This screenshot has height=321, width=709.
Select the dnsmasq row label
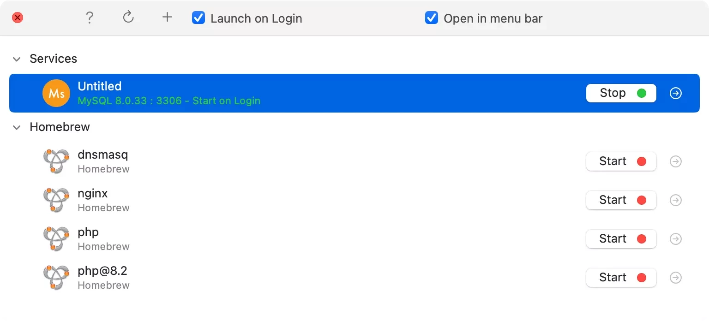pyautogui.click(x=103, y=155)
